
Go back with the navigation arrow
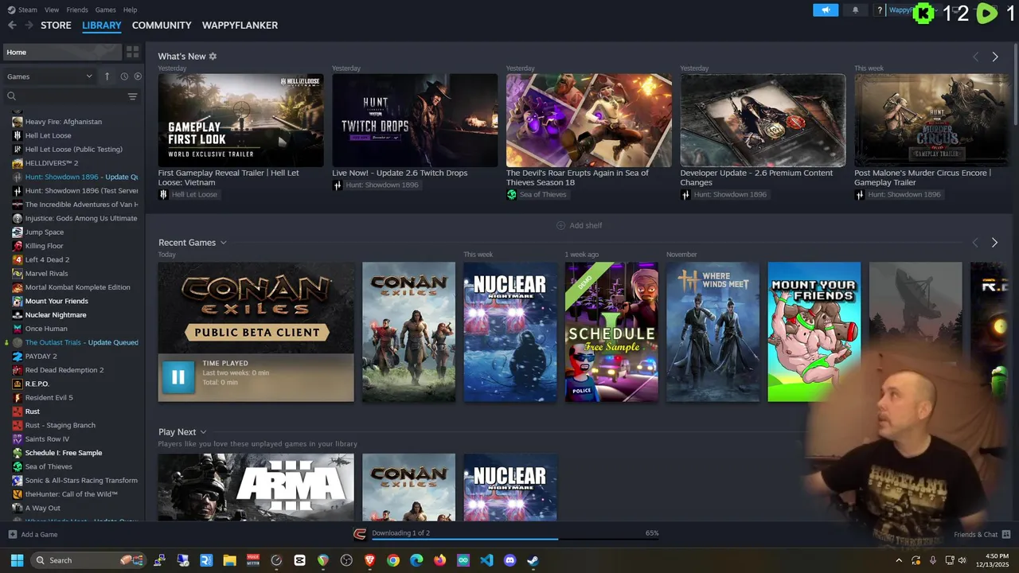point(12,25)
